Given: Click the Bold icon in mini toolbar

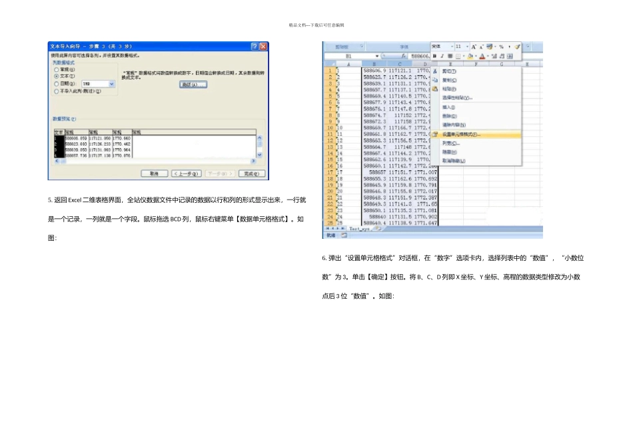Looking at the screenshot, I should click(x=434, y=56).
